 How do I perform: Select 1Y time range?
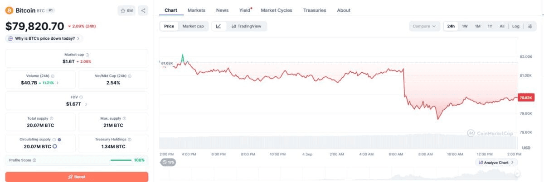[490, 26]
